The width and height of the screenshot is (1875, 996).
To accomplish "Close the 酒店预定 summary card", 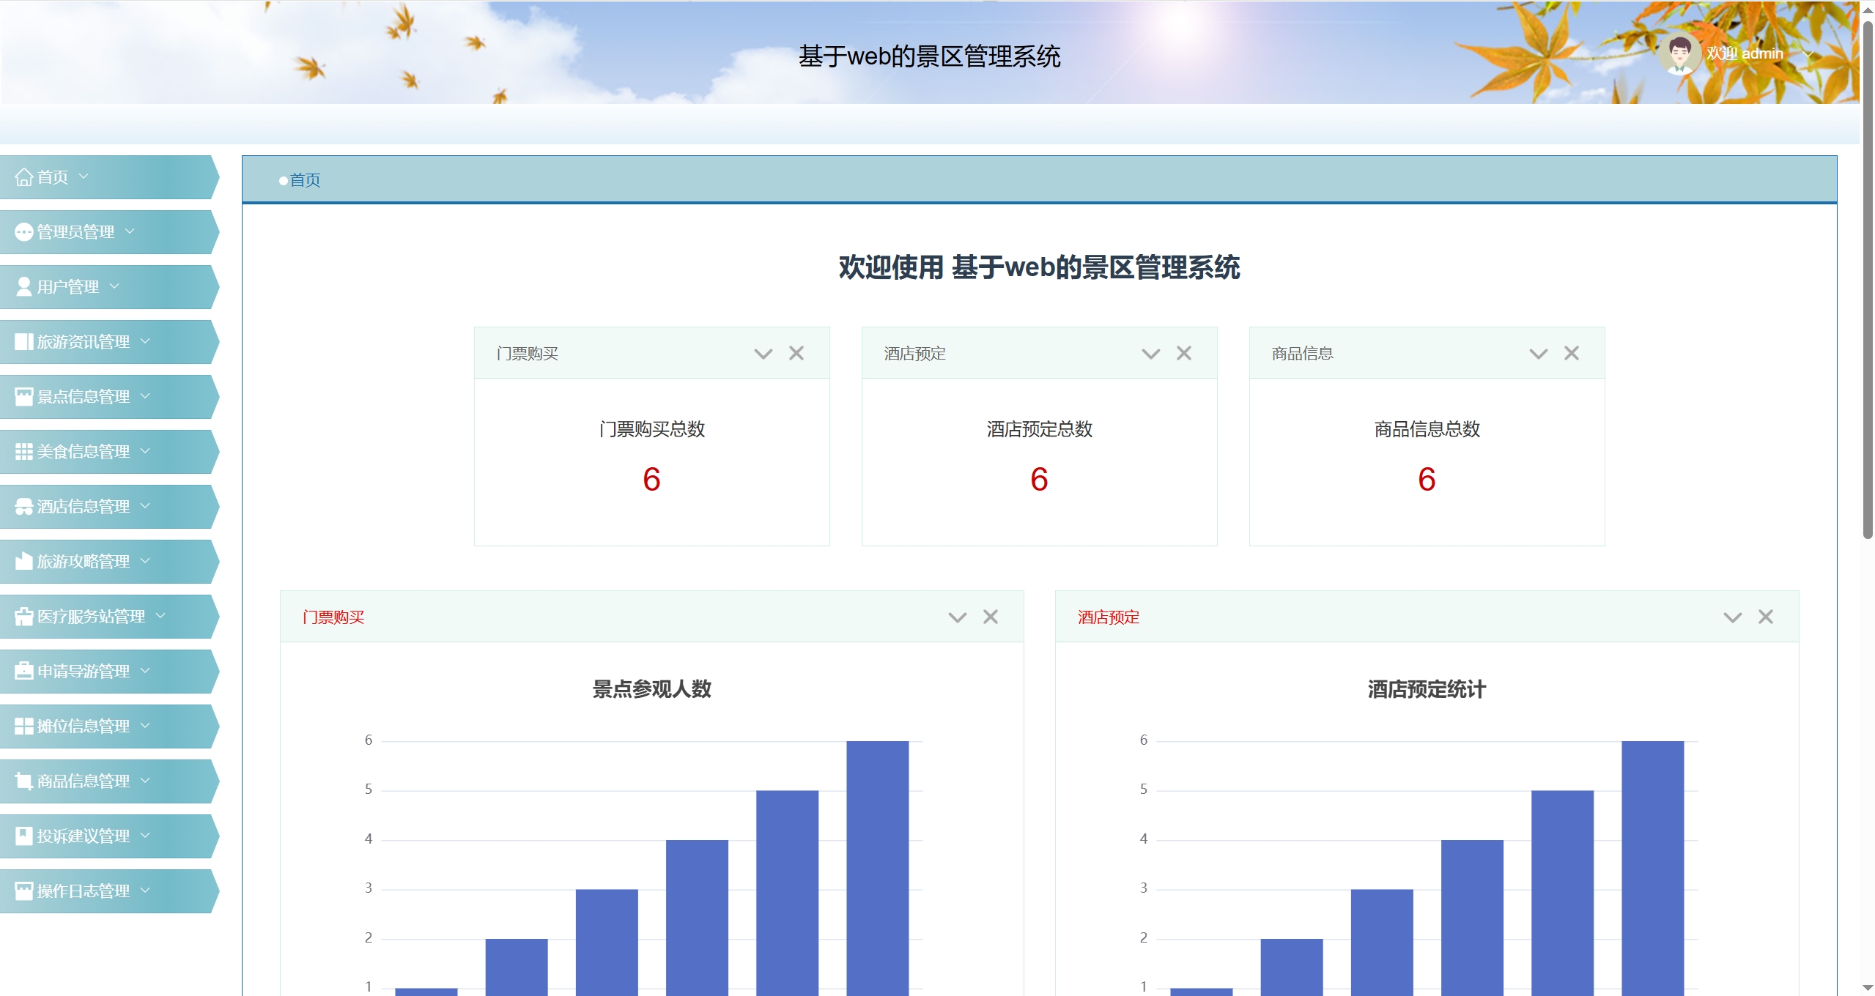I will pos(1184,353).
